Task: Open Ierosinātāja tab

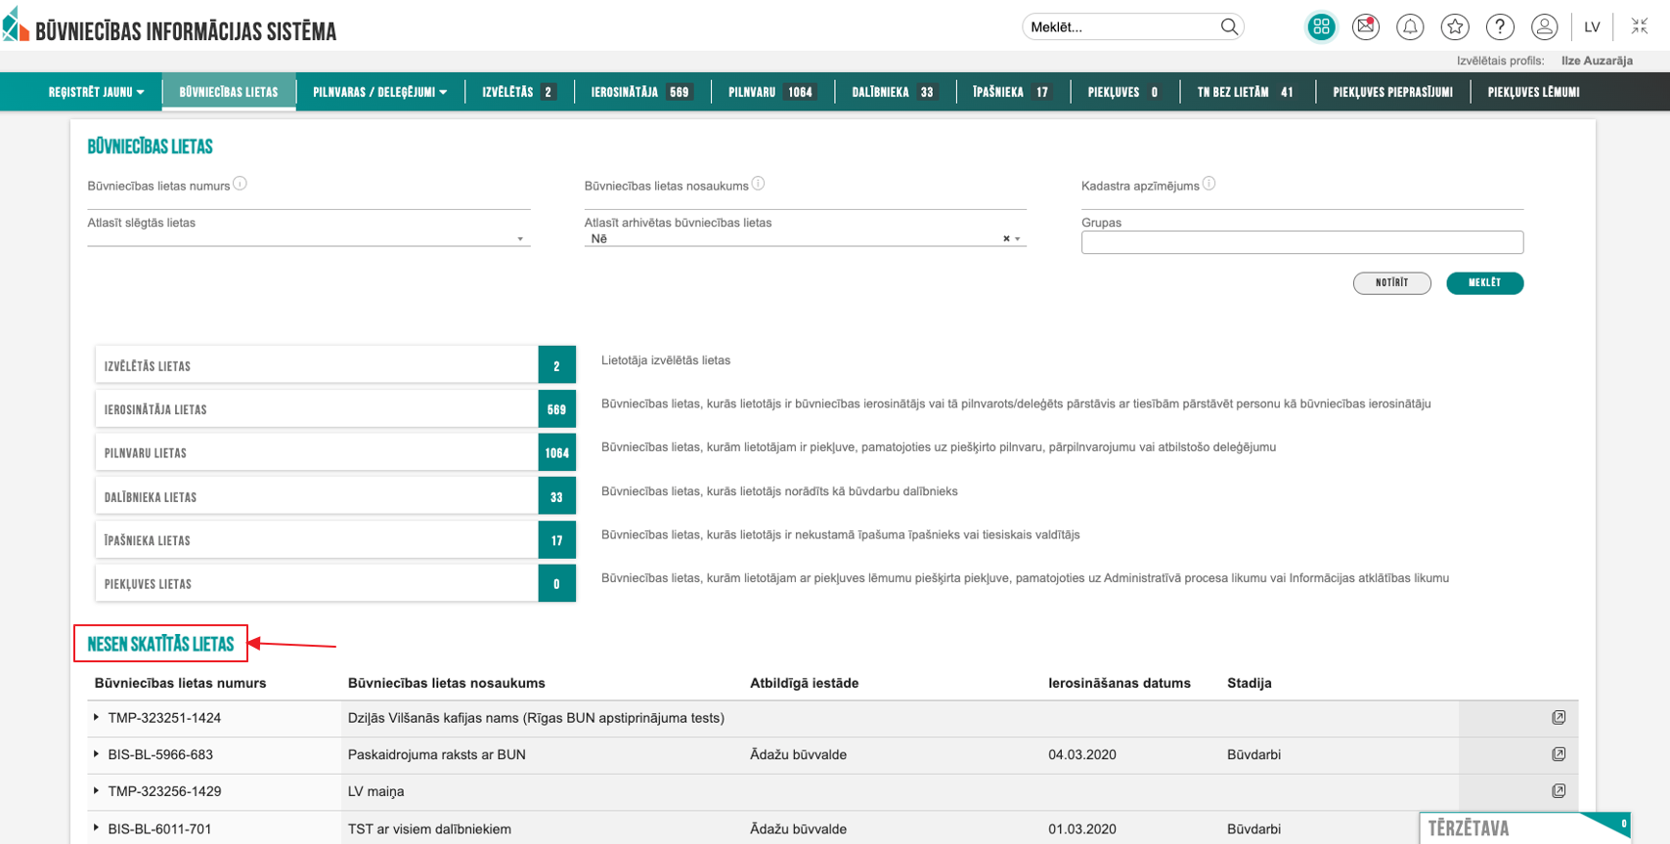Action: point(640,92)
